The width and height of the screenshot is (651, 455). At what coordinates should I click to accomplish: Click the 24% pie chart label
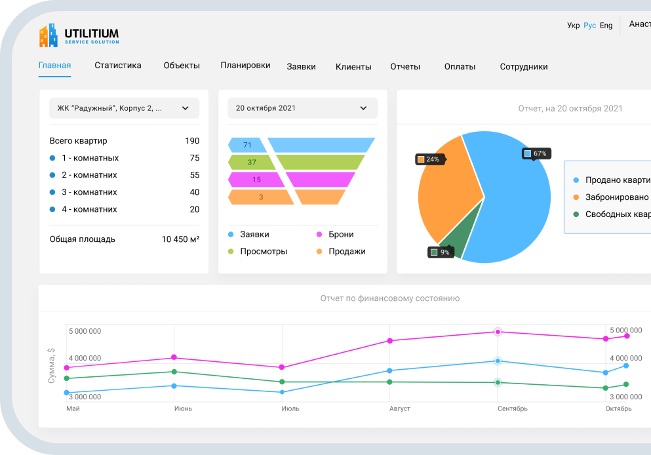point(429,159)
